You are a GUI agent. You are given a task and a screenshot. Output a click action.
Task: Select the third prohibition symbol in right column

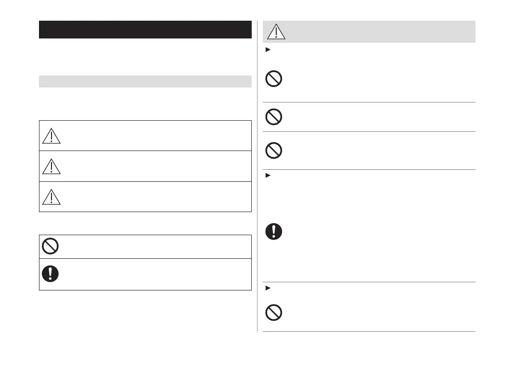pos(274,151)
